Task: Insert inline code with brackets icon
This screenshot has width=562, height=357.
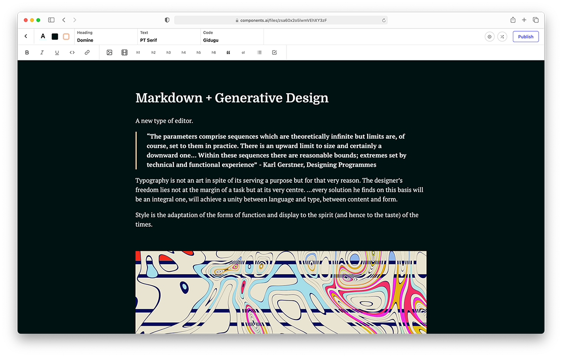Action: click(72, 52)
